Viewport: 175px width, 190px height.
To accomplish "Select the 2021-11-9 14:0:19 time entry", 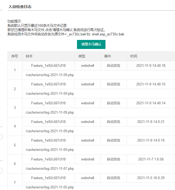I will tap(151, 140).
